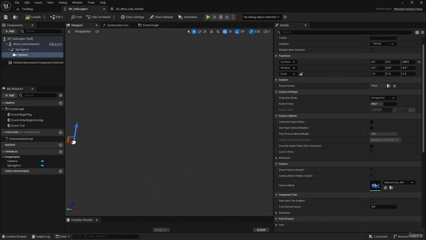The image size is (426, 240).
Task: Adjust the Field Of View slider
Action: (x=383, y=104)
